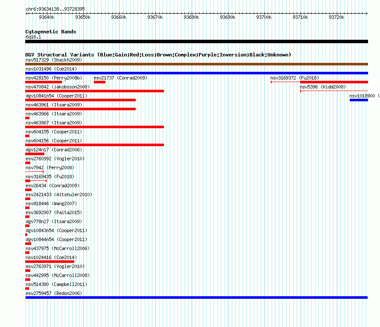380x327 pixels.
Task: Click the esv21737 (Conrad2009) label
Action: tap(120, 78)
